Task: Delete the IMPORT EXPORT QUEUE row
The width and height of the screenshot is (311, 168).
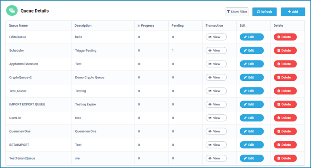Action: [285, 104]
